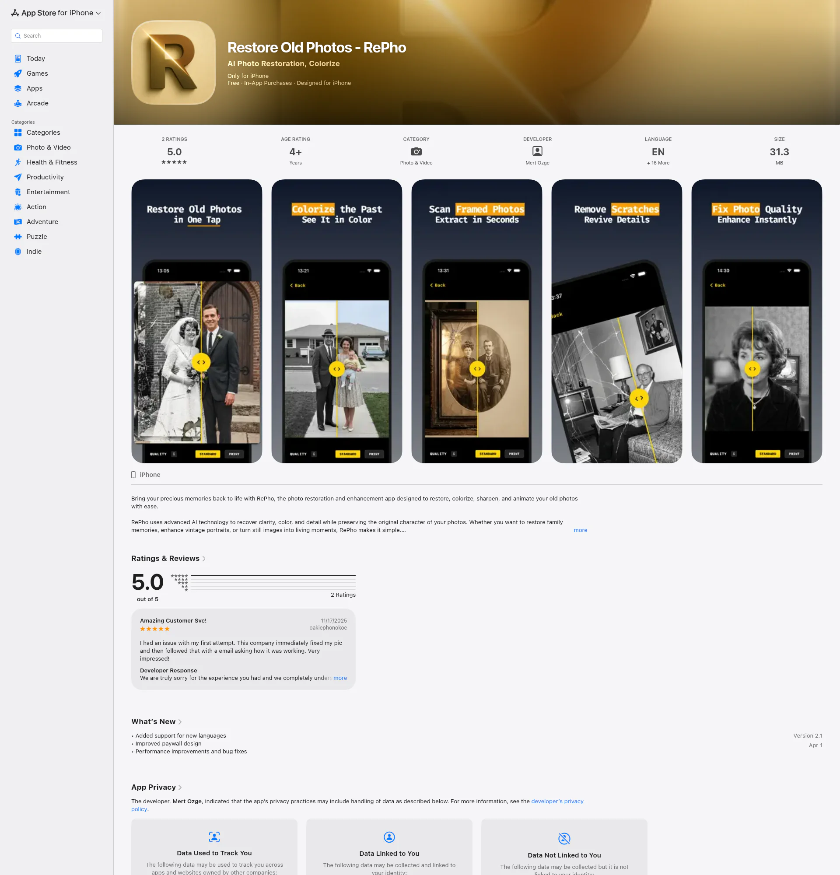Open 'Fix Photo Quality' screenshot

click(756, 321)
